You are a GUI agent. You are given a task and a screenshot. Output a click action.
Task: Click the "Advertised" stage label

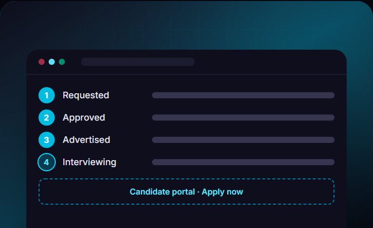tap(86, 140)
